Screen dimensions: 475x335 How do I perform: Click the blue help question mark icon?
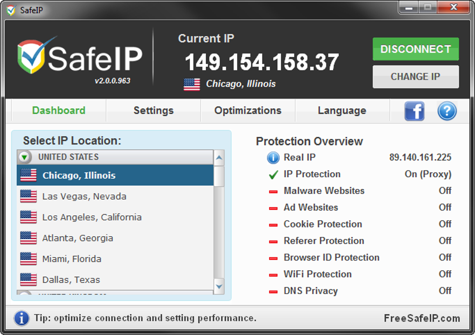point(447,111)
